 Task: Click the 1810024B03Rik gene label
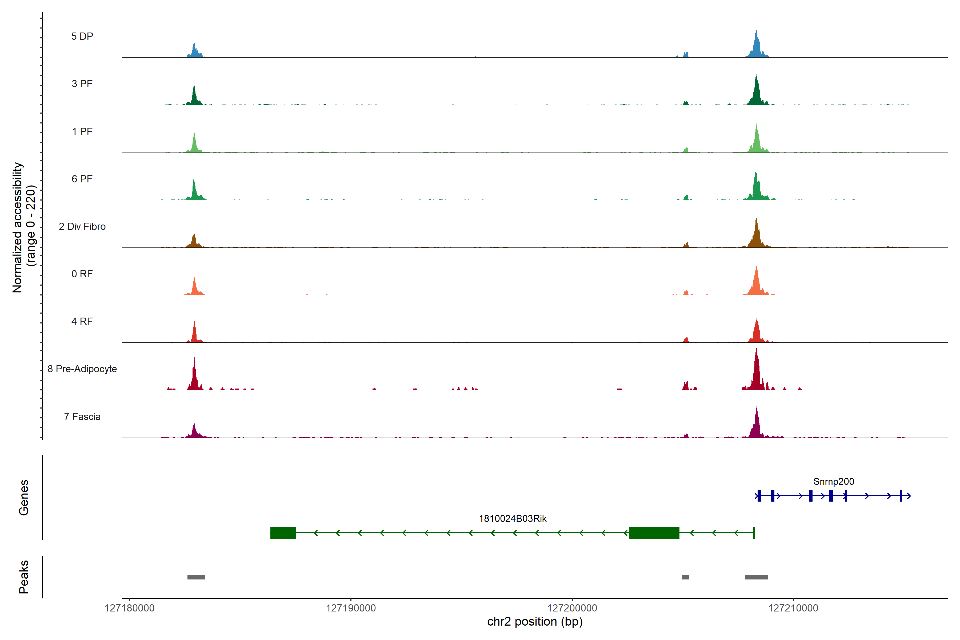[x=513, y=518]
